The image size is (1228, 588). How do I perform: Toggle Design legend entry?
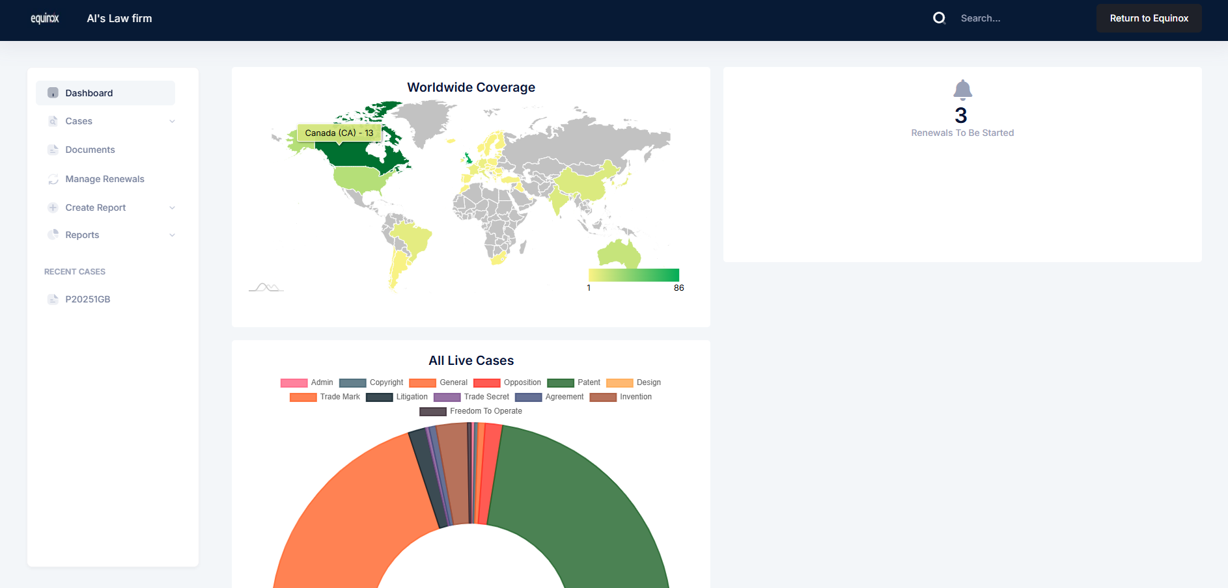[x=634, y=382]
